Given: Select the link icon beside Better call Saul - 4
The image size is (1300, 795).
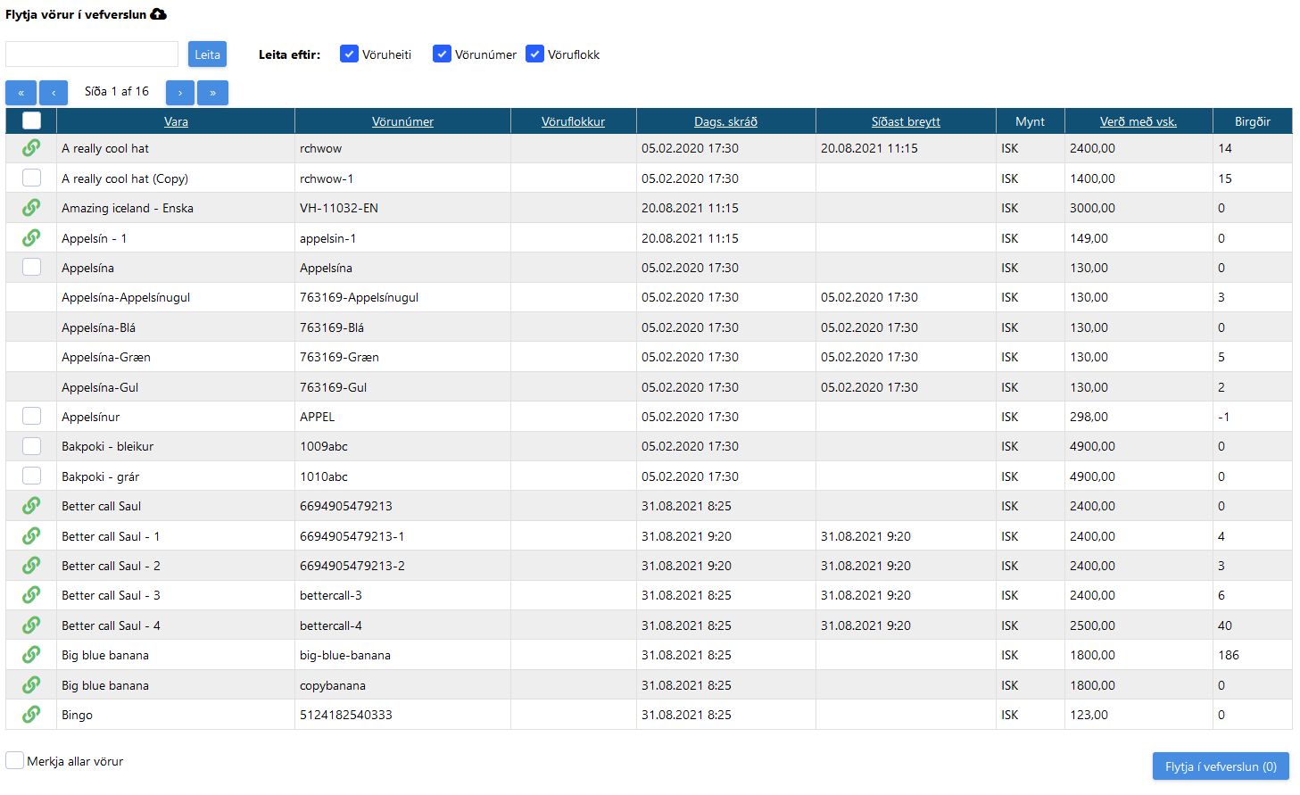Looking at the screenshot, I should pos(31,625).
